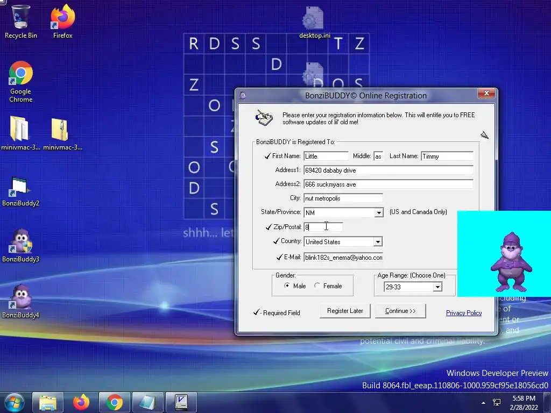Select the Male gender radio button

[x=287, y=286]
